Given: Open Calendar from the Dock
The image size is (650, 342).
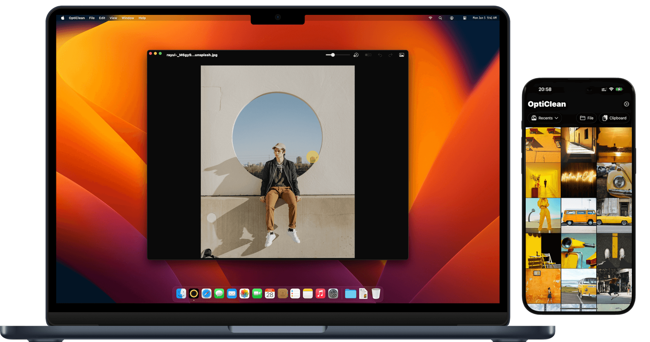Looking at the screenshot, I should click(x=270, y=293).
